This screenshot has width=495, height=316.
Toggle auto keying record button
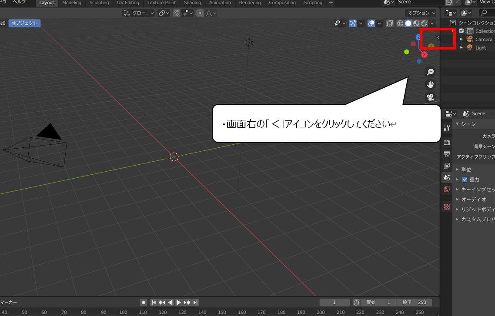pyautogui.click(x=144, y=303)
